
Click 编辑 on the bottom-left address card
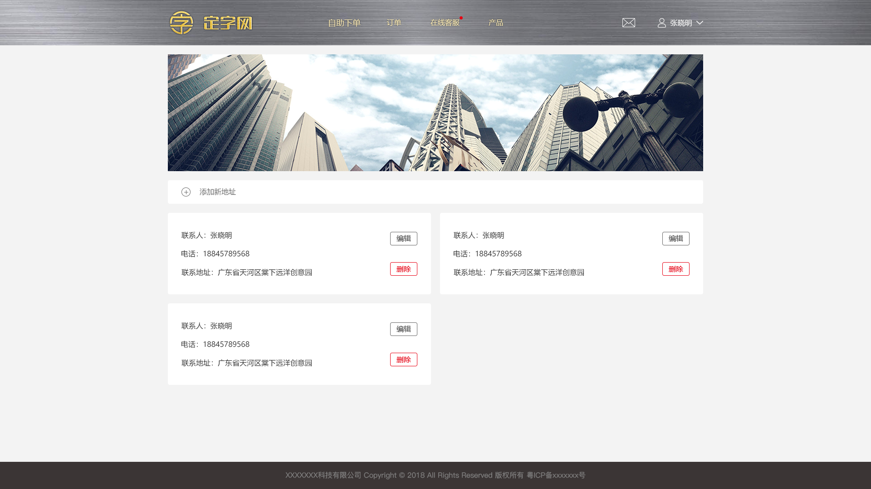click(404, 329)
